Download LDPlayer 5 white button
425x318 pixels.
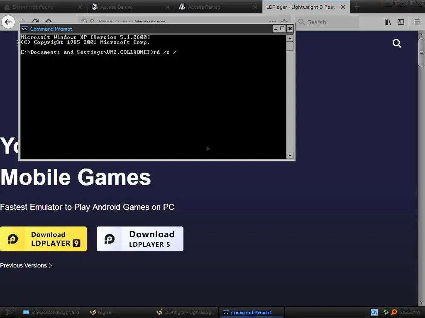pos(140,239)
